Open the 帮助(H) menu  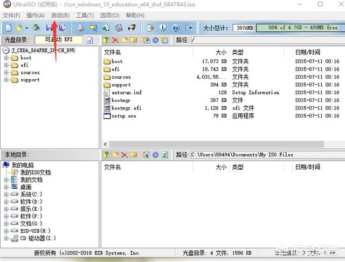[135, 16]
